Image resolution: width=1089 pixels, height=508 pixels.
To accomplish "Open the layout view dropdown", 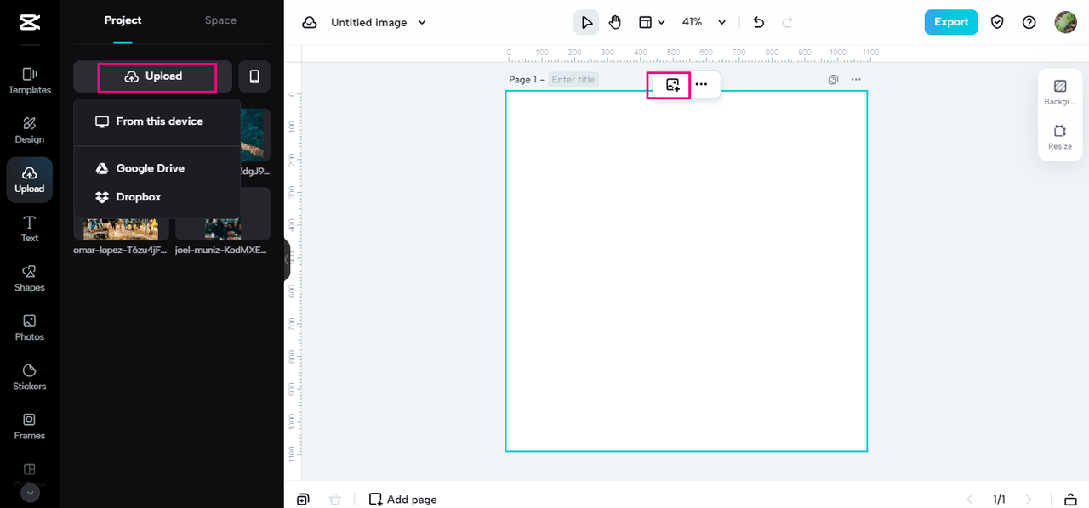I will point(652,22).
